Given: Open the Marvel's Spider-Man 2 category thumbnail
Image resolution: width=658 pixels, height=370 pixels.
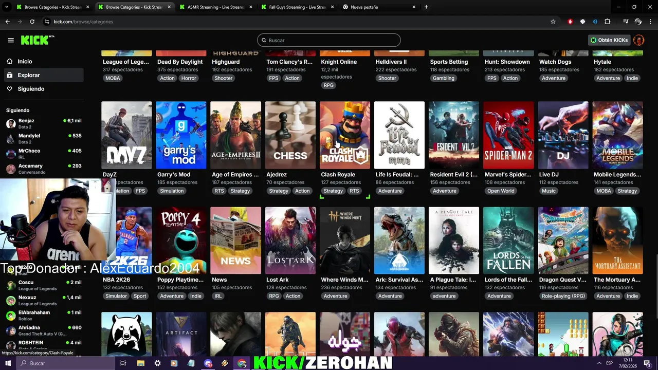Looking at the screenshot, I should [508, 135].
